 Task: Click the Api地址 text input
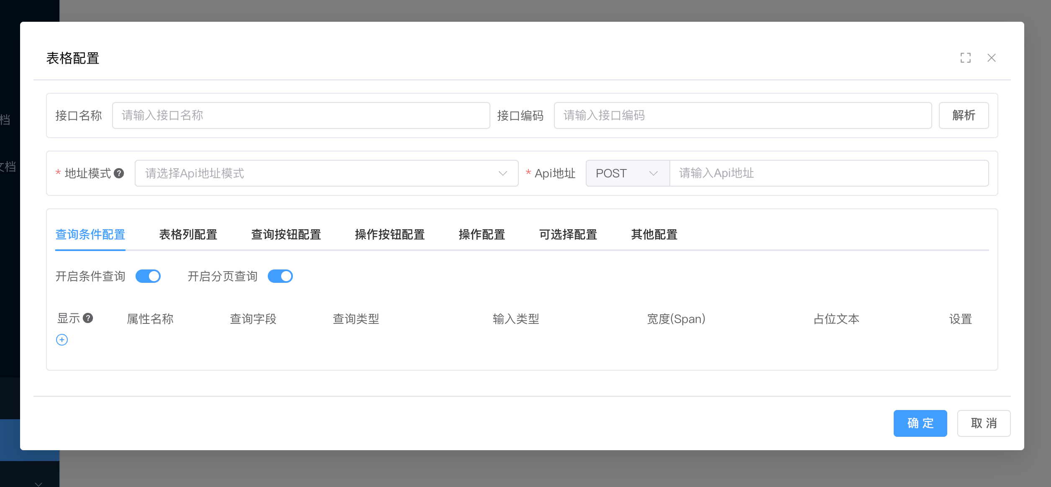coord(828,173)
